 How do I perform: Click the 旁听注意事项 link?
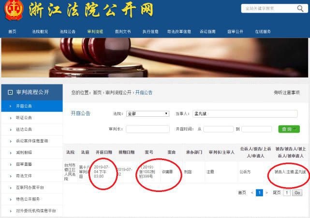point(286,92)
